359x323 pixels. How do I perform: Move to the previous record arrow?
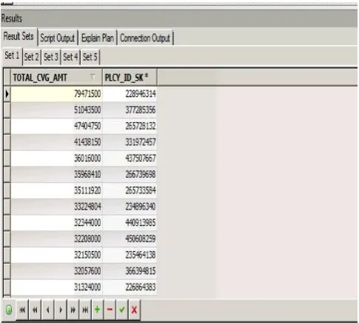47,310
